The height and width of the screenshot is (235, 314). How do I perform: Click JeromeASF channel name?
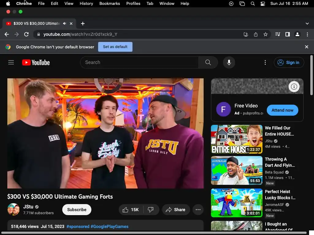pyautogui.click(x=274, y=205)
